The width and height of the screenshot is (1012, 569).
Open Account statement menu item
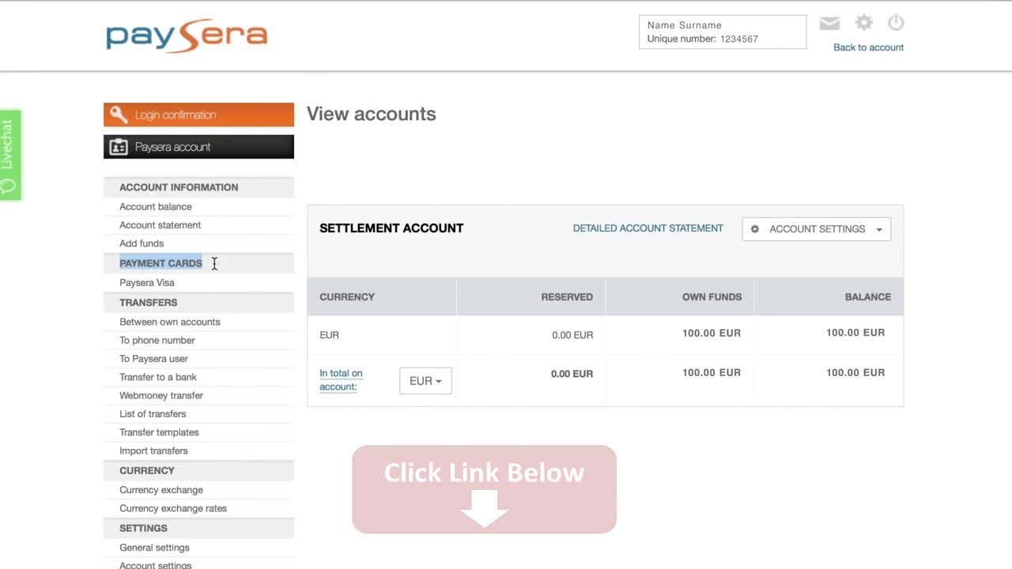coord(160,225)
